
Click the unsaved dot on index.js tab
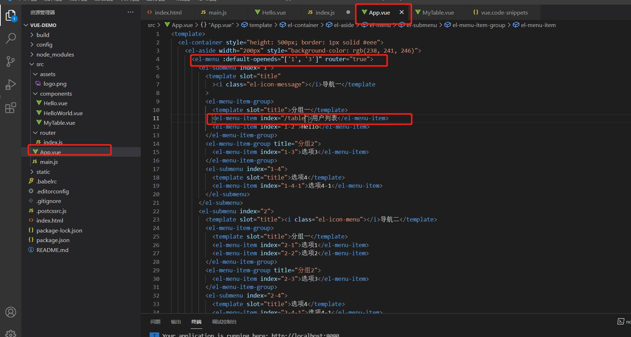[x=348, y=12]
